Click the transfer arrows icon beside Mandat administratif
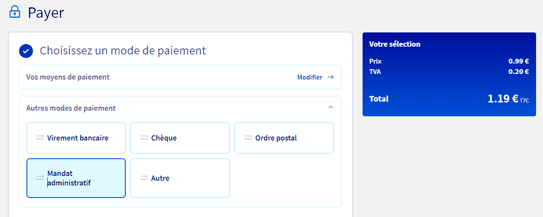Viewport: 543px width, 217px height. point(40,178)
